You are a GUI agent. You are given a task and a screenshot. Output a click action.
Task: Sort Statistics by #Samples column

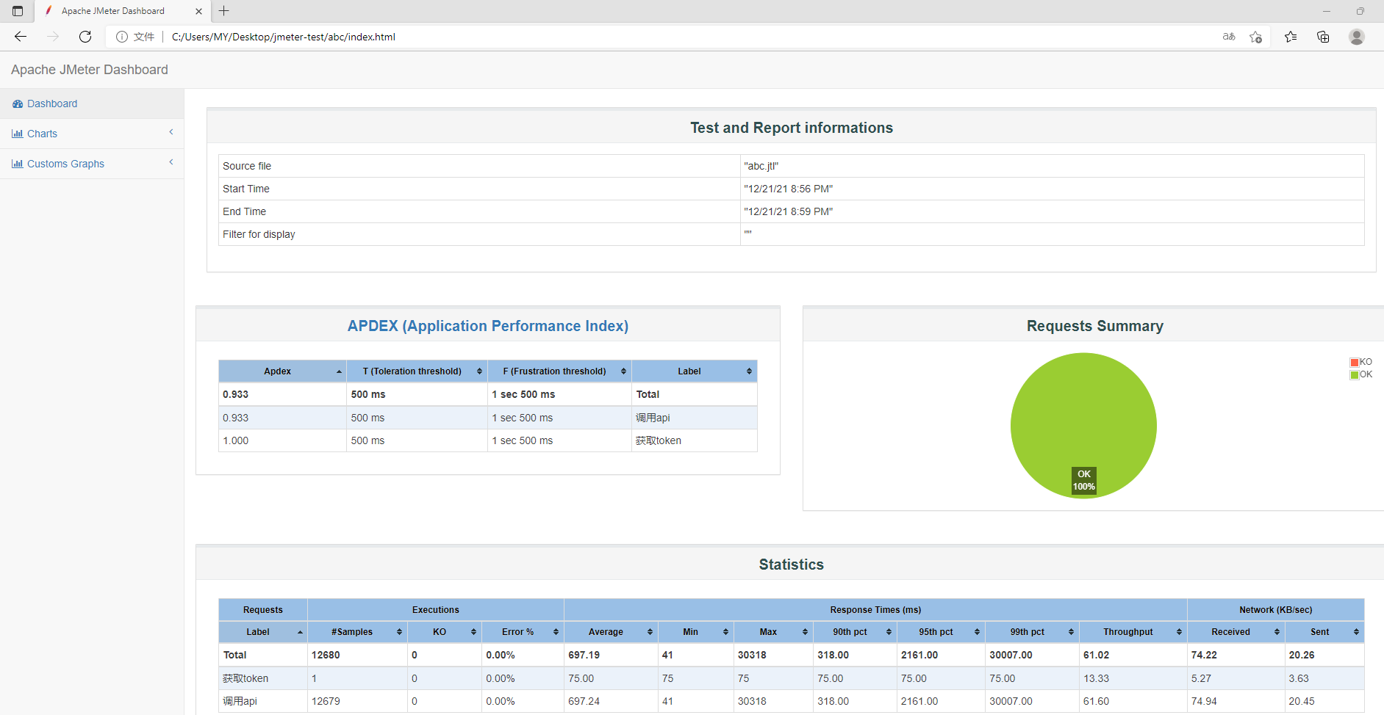pos(357,632)
